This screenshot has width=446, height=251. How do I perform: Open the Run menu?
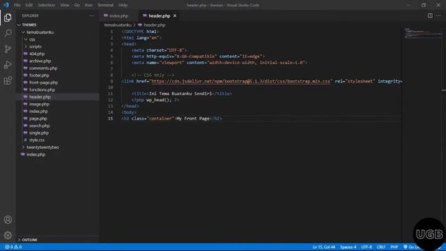(89, 5)
